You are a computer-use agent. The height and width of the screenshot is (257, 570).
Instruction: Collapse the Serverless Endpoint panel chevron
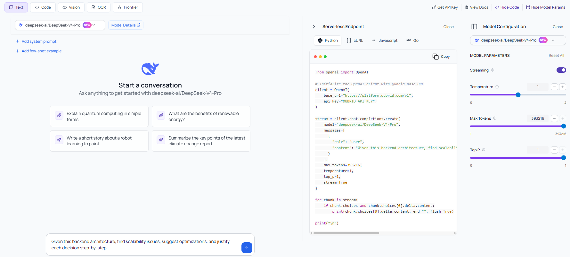[314, 27]
